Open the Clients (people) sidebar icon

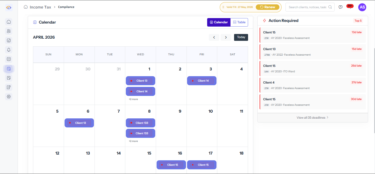coord(9,31)
